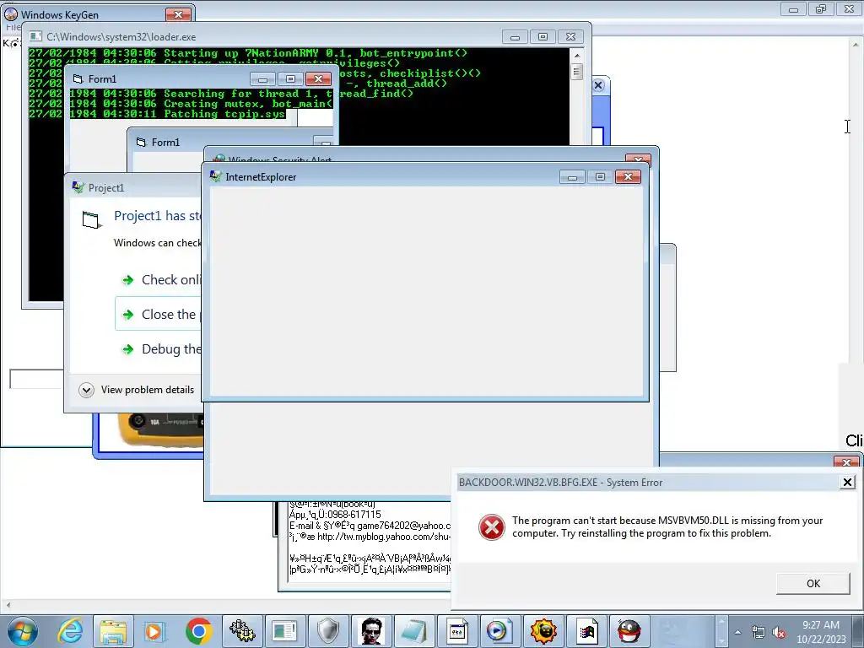Minimize the InternetExplorer window
864x648 pixels.
click(573, 177)
